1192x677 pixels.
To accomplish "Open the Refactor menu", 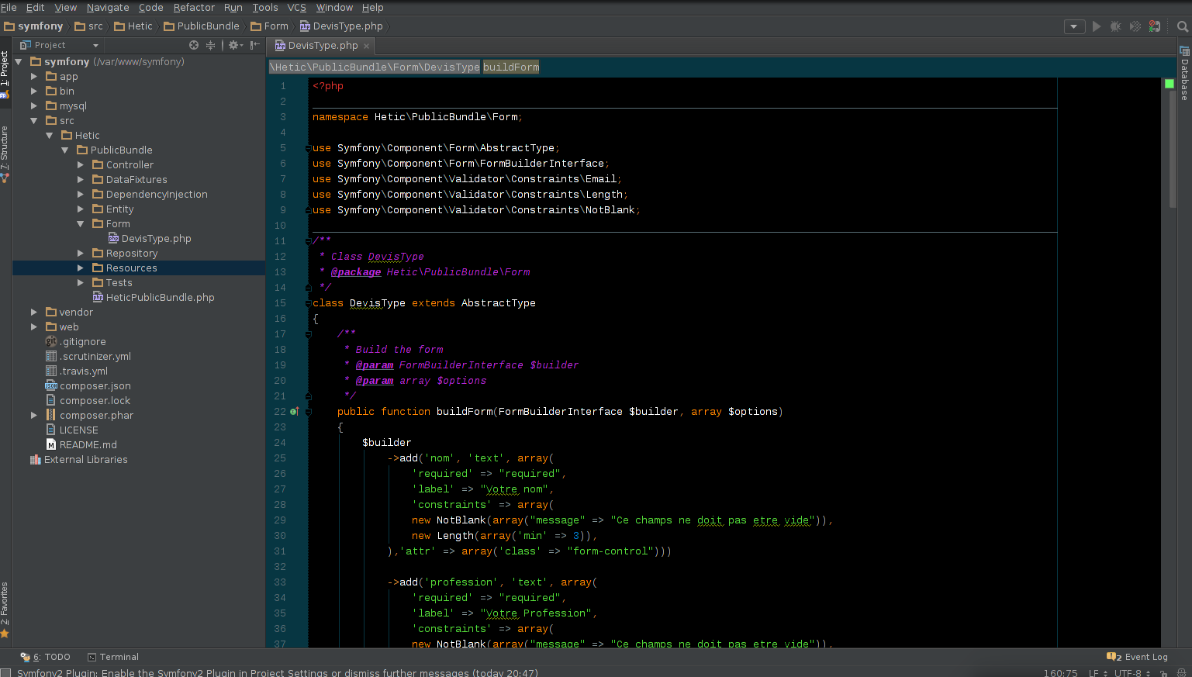I will click(x=193, y=8).
